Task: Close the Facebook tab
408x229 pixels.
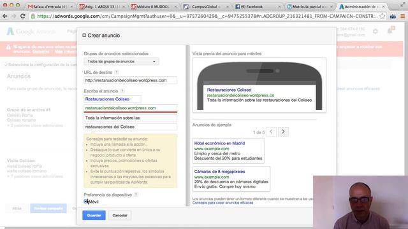Action: pos(279,7)
